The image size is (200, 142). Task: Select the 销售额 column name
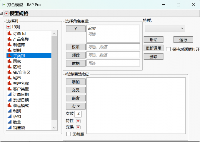click(x=19, y=128)
